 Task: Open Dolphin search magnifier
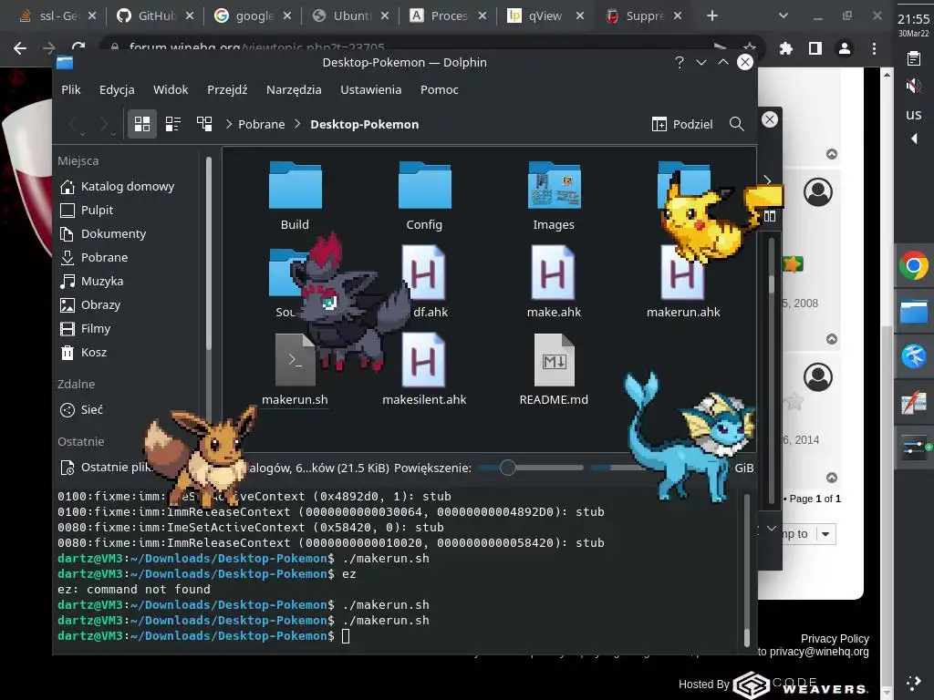(736, 124)
